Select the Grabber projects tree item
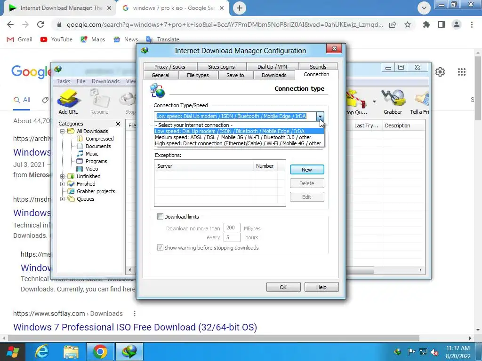The width and height of the screenshot is (482, 361). 96,191
